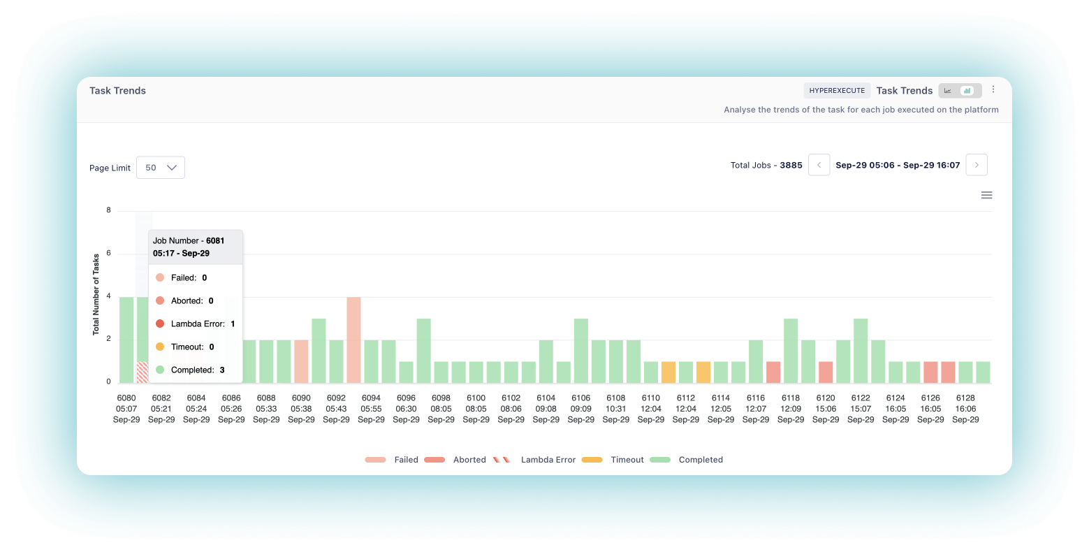Click the tall pink bar for job 6092
Viewport: 1089px width, 552px height.
pos(353,339)
